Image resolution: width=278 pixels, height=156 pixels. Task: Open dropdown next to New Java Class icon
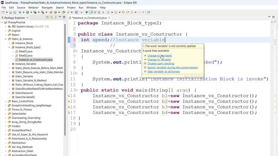[59, 13]
